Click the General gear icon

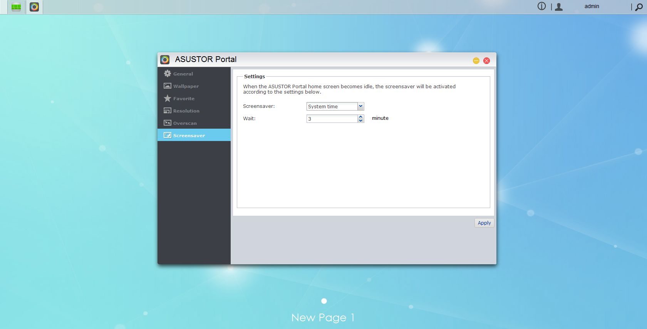coord(168,74)
